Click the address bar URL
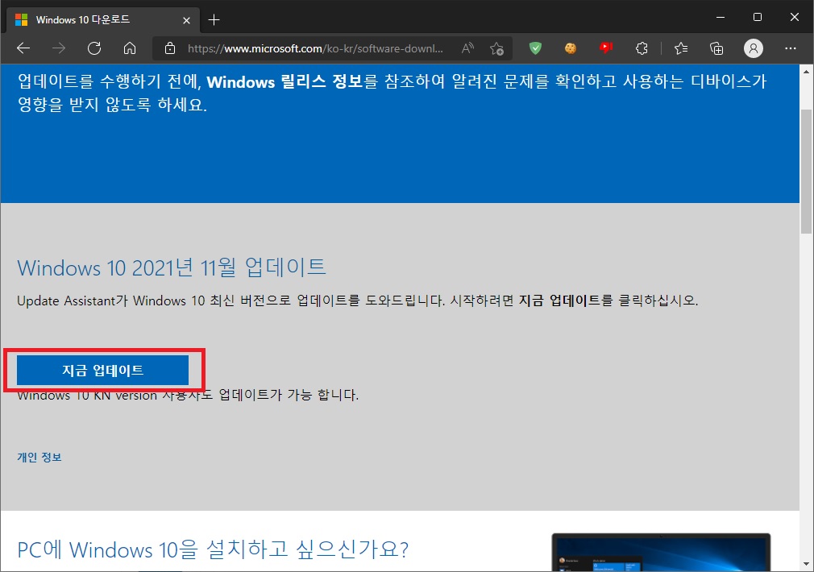 315,48
